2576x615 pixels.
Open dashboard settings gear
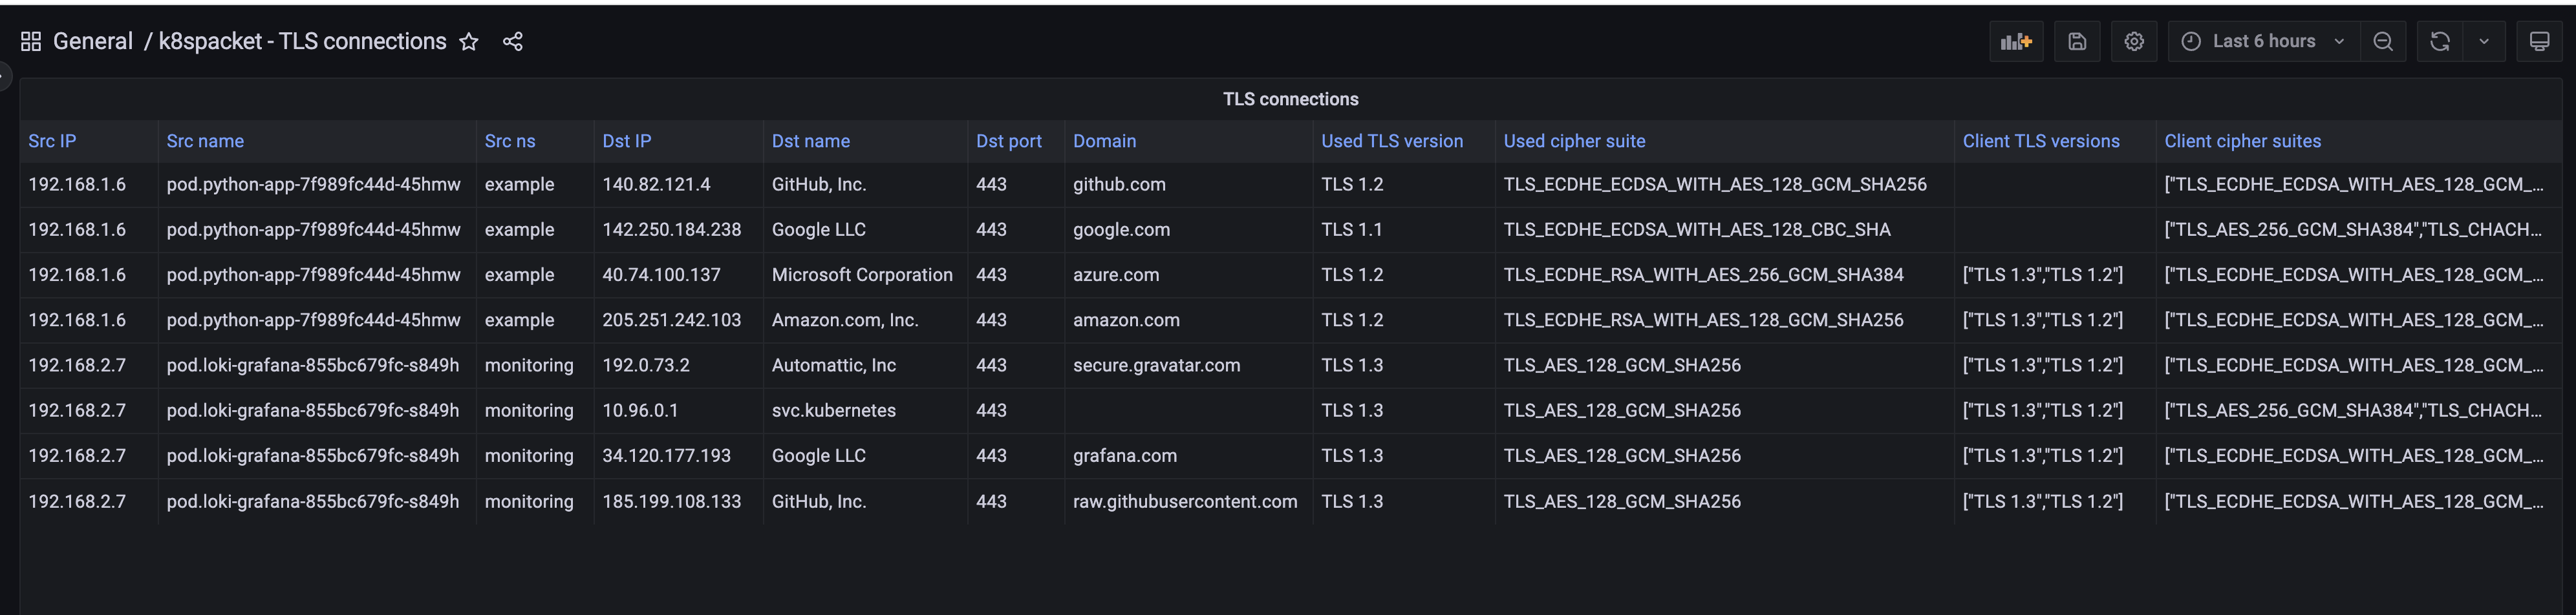point(2134,41)
